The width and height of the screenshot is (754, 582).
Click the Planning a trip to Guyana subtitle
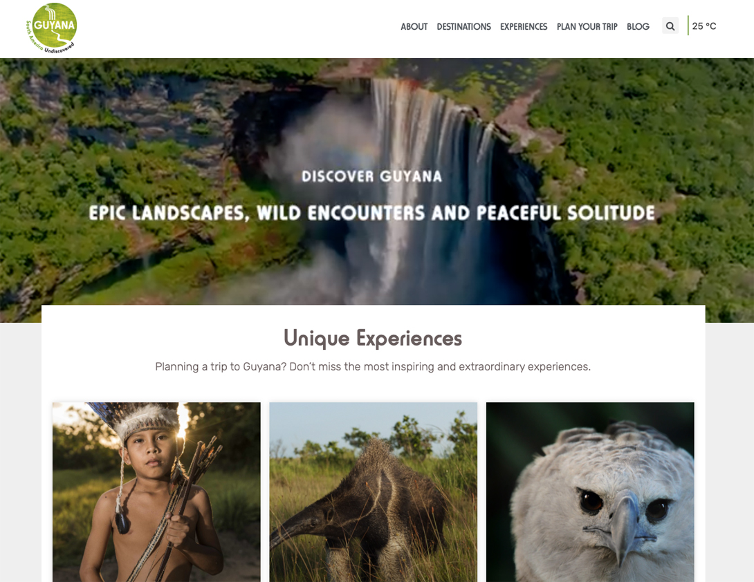coord(373,367)
